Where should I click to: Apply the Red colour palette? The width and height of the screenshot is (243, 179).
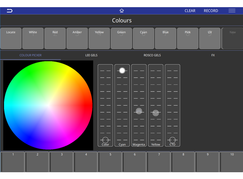[x=55, y=38]
